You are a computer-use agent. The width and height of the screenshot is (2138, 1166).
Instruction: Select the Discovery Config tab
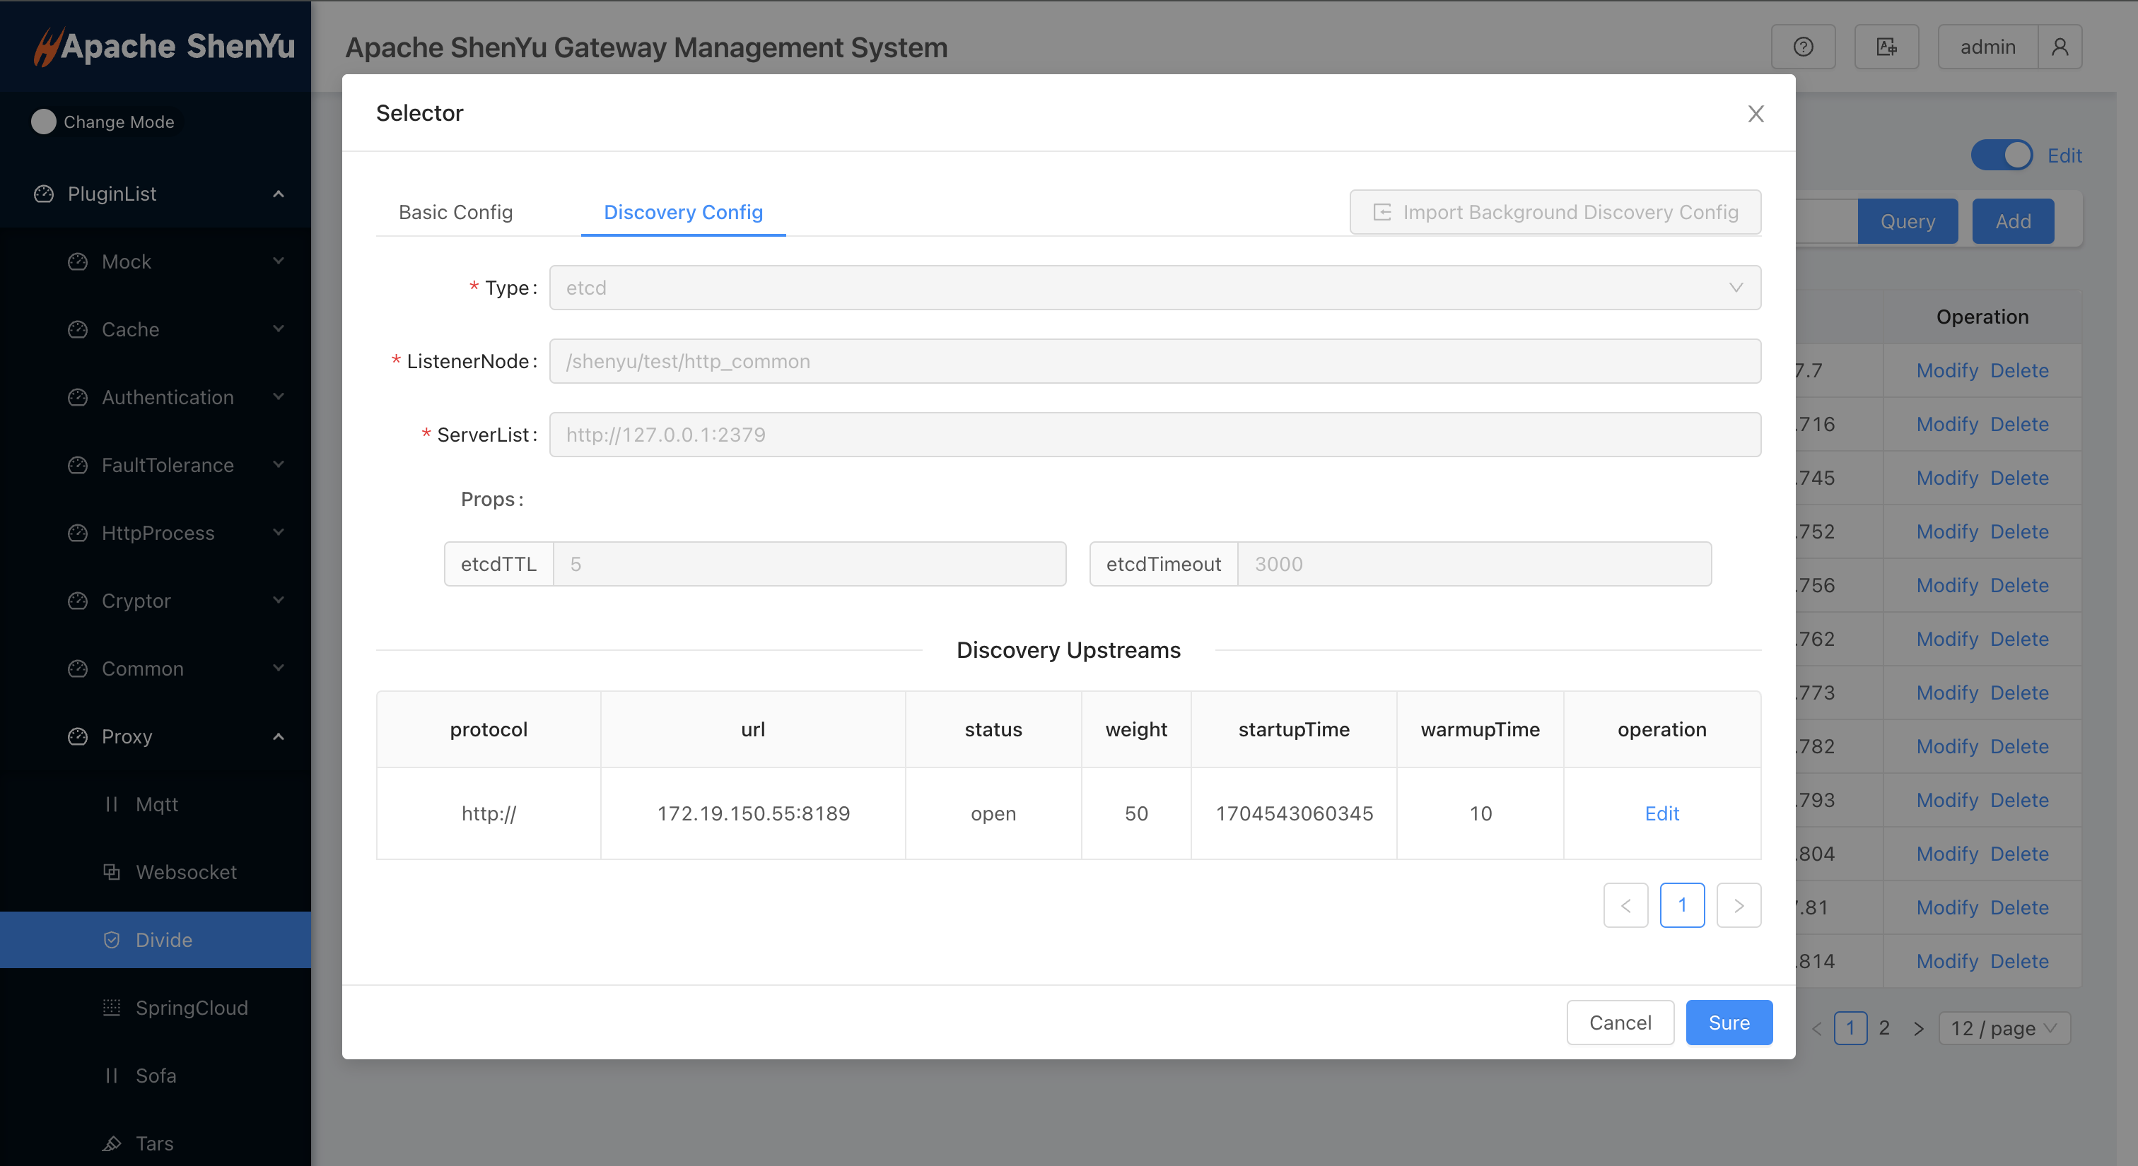click(682, 212)
